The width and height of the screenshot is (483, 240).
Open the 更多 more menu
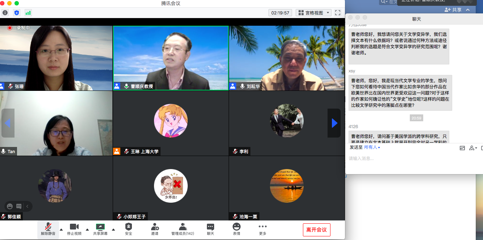(x=263, y=229)
